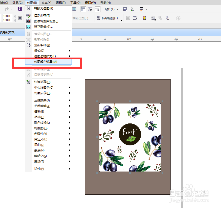This screenshot has height=208, width=221.
Task: Open the 图像调整实验室 via its icon
Action: (x=28, y=21)
